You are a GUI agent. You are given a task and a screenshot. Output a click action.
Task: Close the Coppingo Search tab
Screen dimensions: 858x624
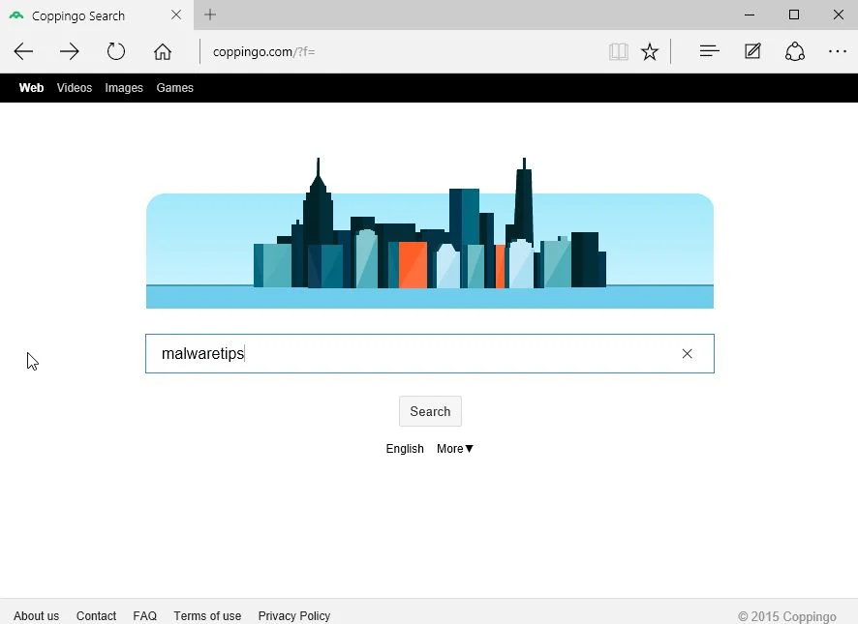pyautogui.click(x=176, y=15)
